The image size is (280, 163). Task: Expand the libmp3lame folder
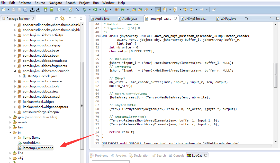pos(15,138)
